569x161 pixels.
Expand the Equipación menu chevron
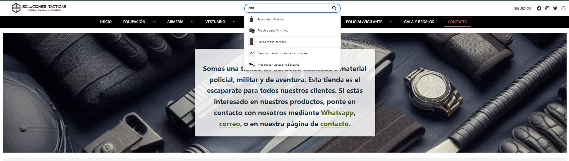pos(154,22)
